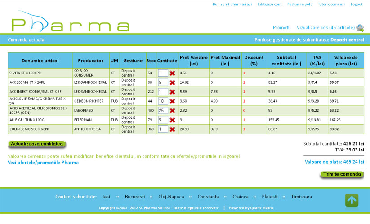Delete ACICLOVIR 50MG/G CREMA item
Screen dimensions: 370x224
(172, 101)
